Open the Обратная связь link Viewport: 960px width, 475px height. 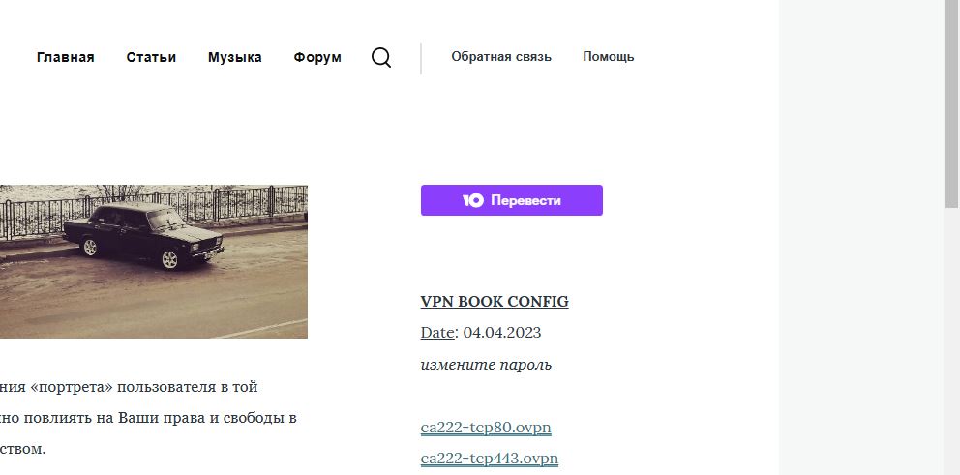coord(501,57)
